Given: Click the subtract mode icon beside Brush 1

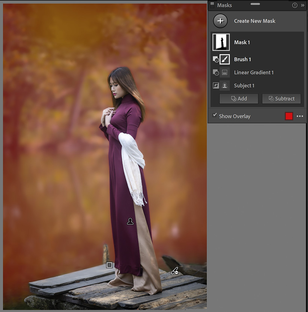Looking at the screenshot, I should pos(216,59).
